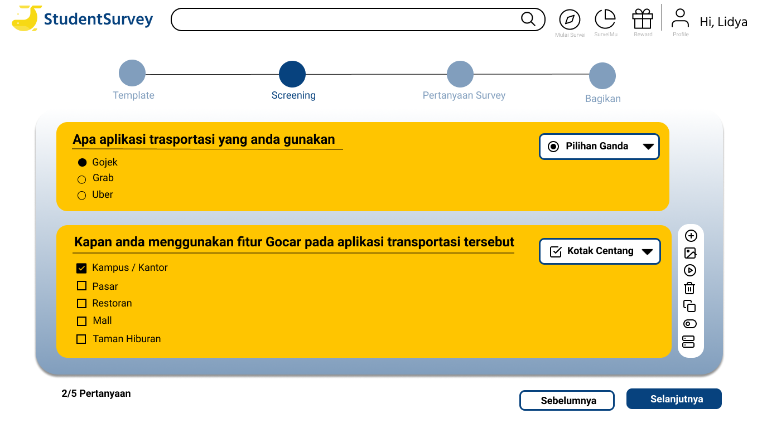Expand the Pilihan Ganda dropdown arrow
The width and height of the screenshot is (762, 428).
tap(648, 147)
